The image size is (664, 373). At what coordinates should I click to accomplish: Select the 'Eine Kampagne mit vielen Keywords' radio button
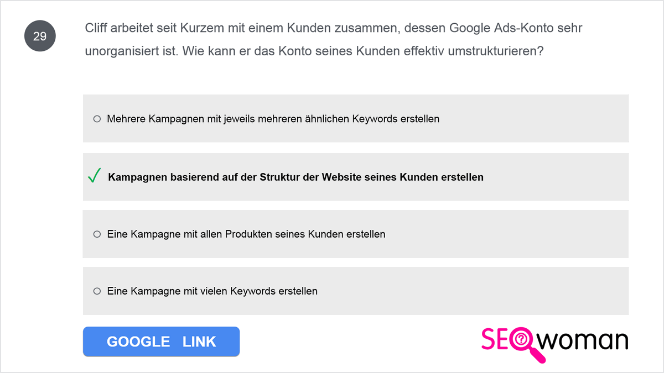[97, 291]
